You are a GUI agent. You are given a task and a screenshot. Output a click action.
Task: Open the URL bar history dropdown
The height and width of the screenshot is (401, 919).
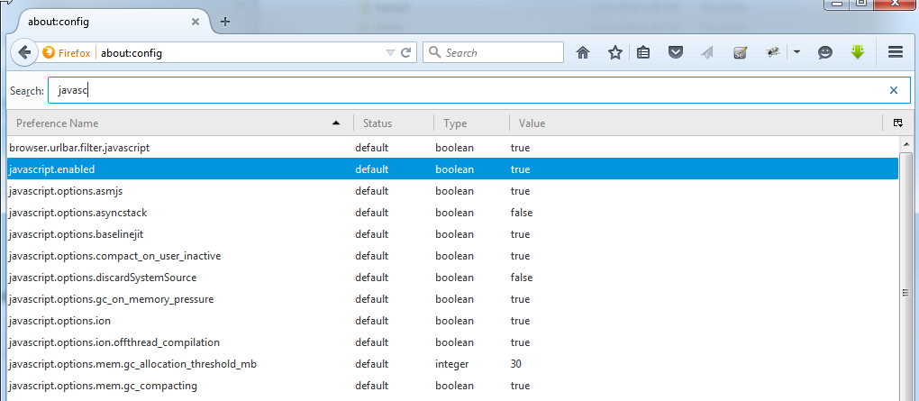(x=390, y=53)
